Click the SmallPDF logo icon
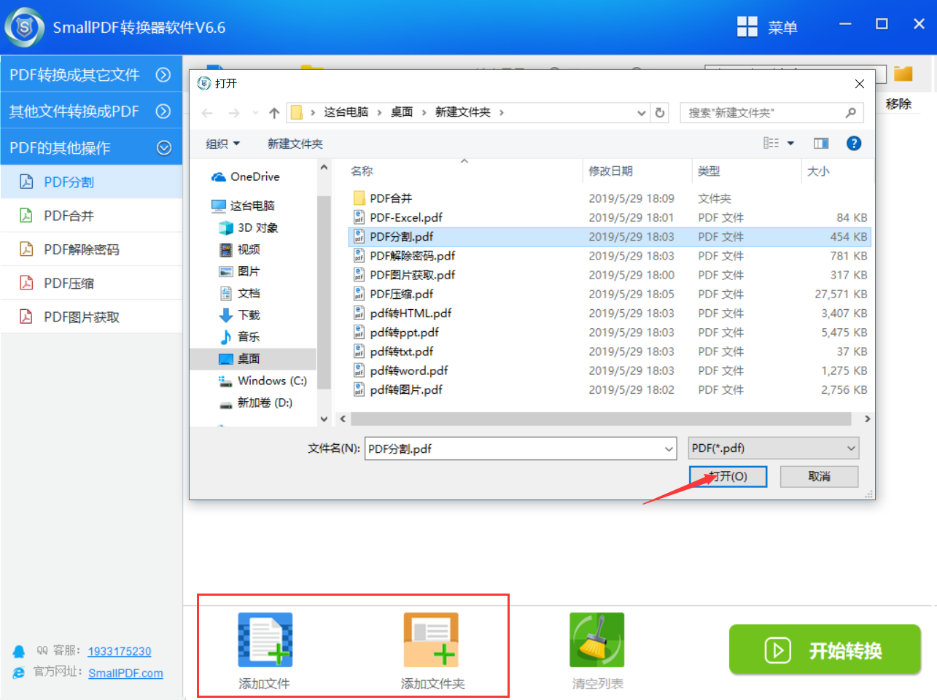This screenshot has height=700, width=937. [x=25, y=28]
